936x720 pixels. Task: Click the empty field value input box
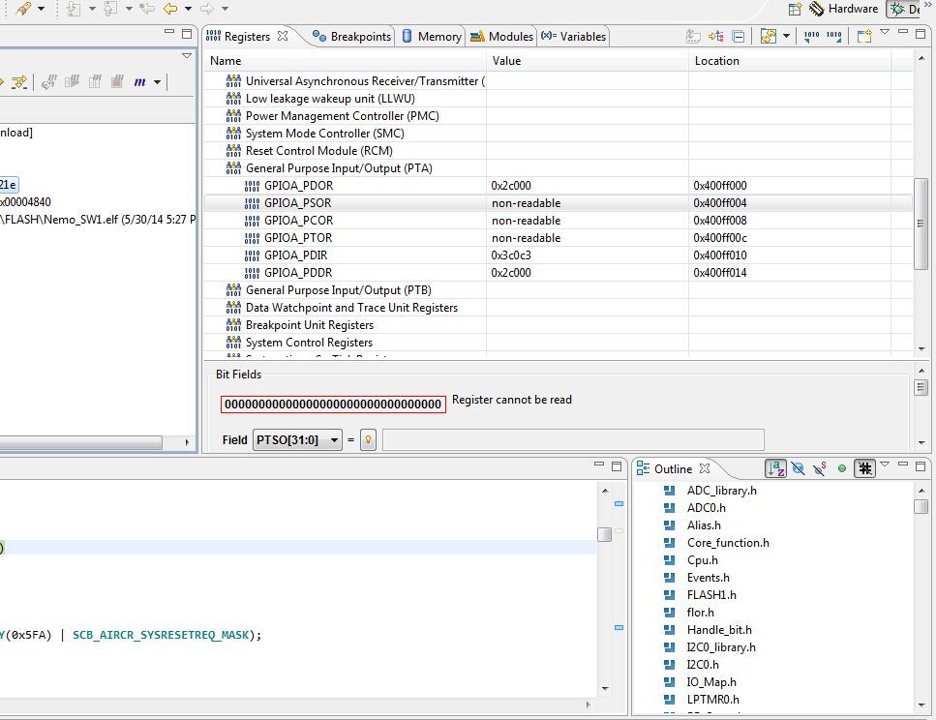[573, 440]
